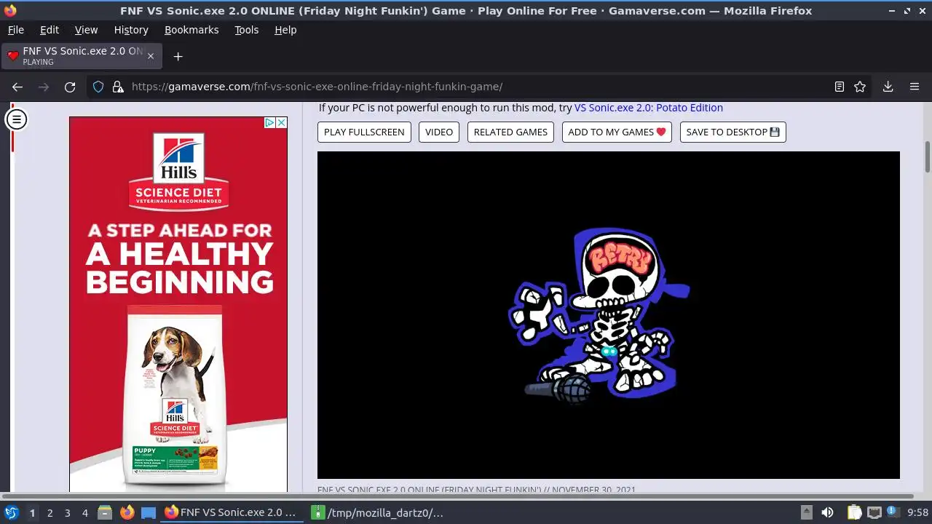Open the Bookmarks menu

pyautogui.click(x=191, y=30)
